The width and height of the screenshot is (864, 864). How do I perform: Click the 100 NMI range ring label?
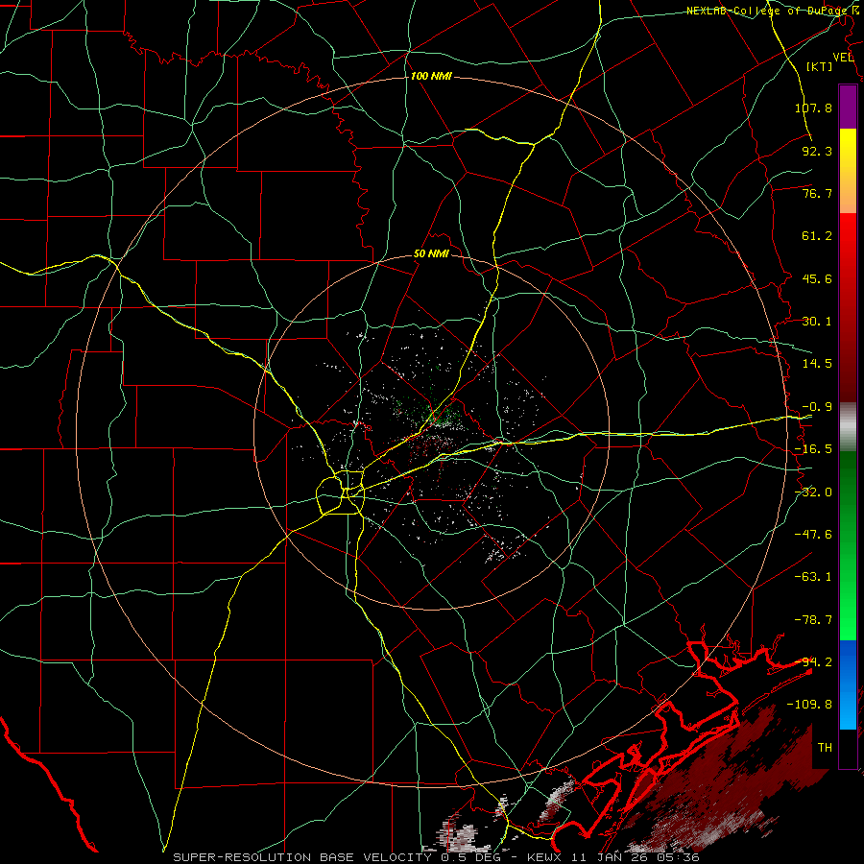[x=431, y=76]
